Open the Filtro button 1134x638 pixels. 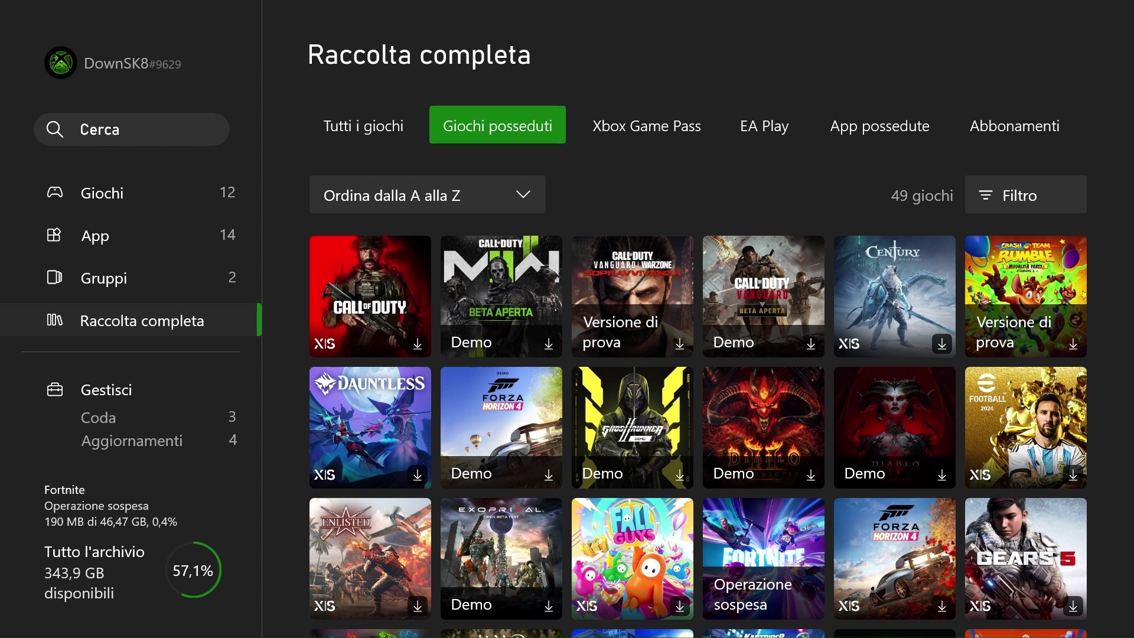(x=1025, y=194)
